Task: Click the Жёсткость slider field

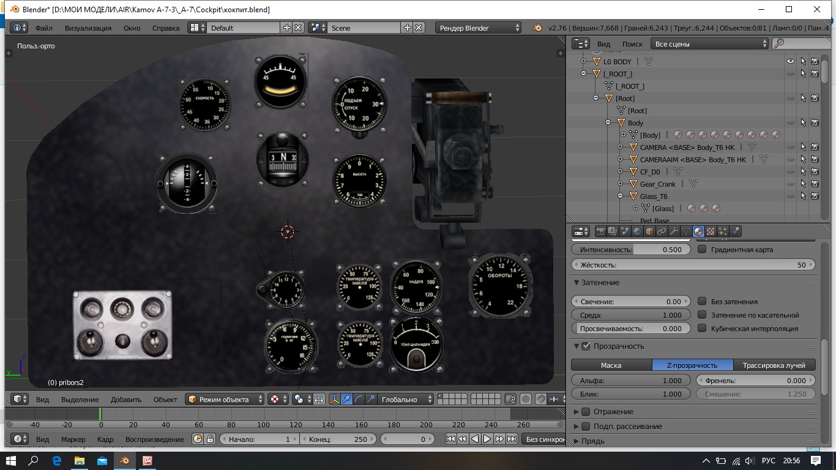Action: click(693, 265)
